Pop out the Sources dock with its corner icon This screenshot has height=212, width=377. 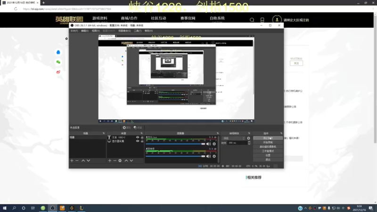(141, 133)
